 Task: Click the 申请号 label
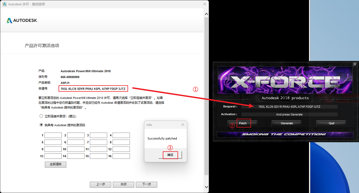coord(43,88)
